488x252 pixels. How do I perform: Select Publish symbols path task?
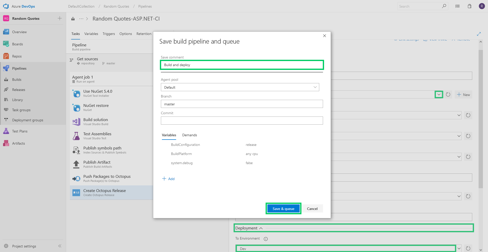tap(111, 150)
